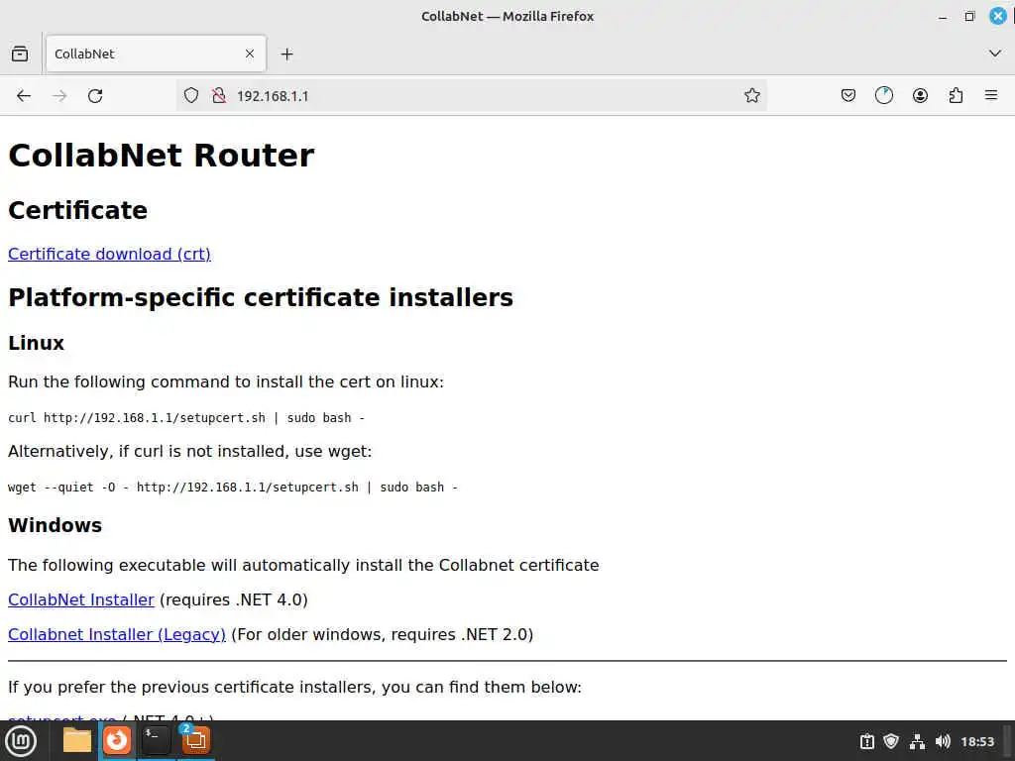Click the Windows section heading
Viewport: 1015px width, 761px height.
tap(56, 525)
